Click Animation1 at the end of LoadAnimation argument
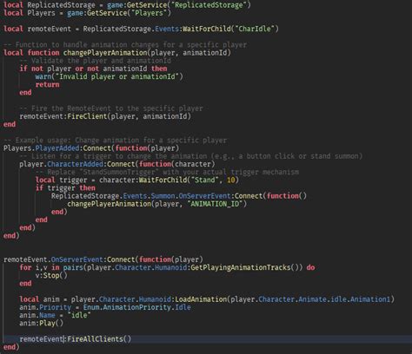Image resolution: width=412 pixels, height=354 pixels. 370,299
